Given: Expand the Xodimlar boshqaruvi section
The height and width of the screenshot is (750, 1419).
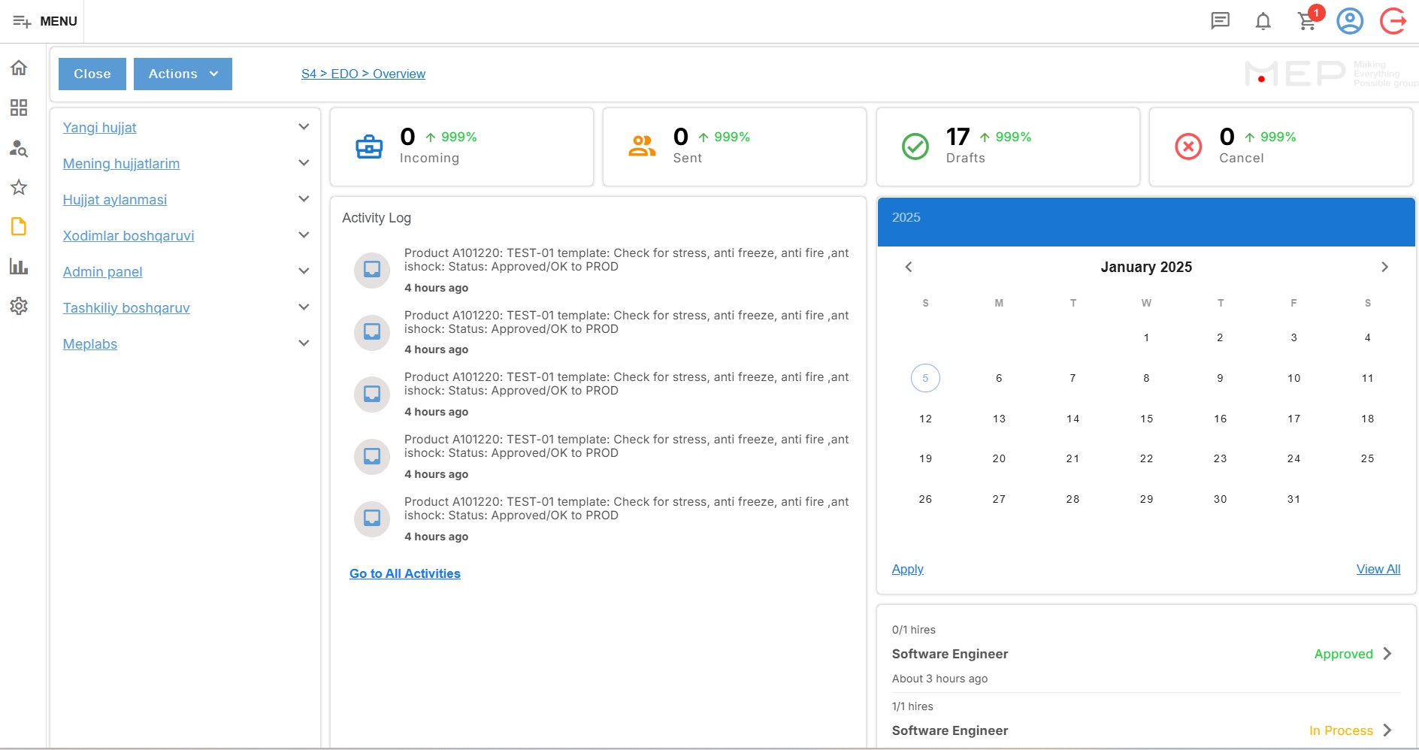Looking at the screenshot, I should 304,235.
